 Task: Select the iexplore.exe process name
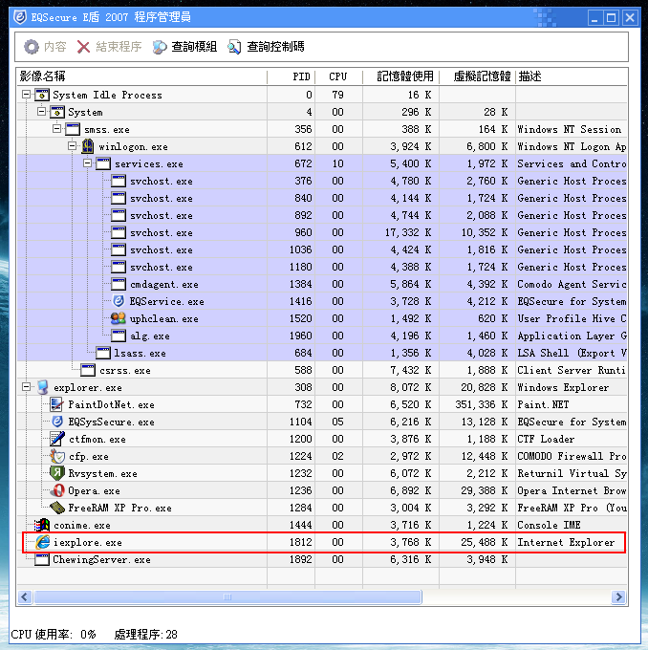click(x=88, y=542)
